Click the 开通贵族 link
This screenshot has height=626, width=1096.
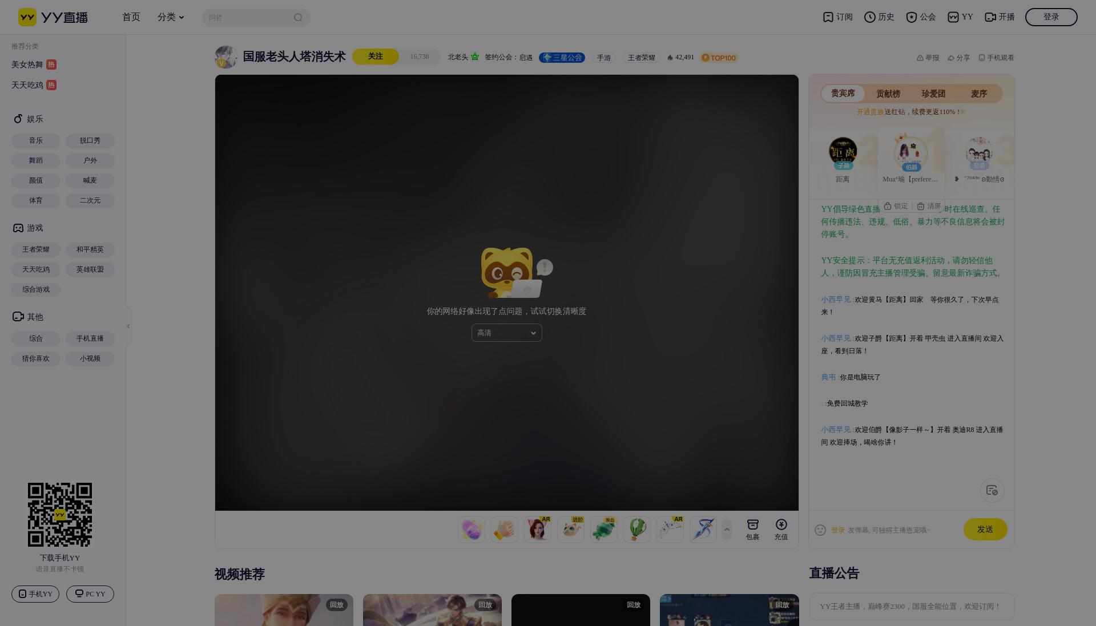(870, 112)
